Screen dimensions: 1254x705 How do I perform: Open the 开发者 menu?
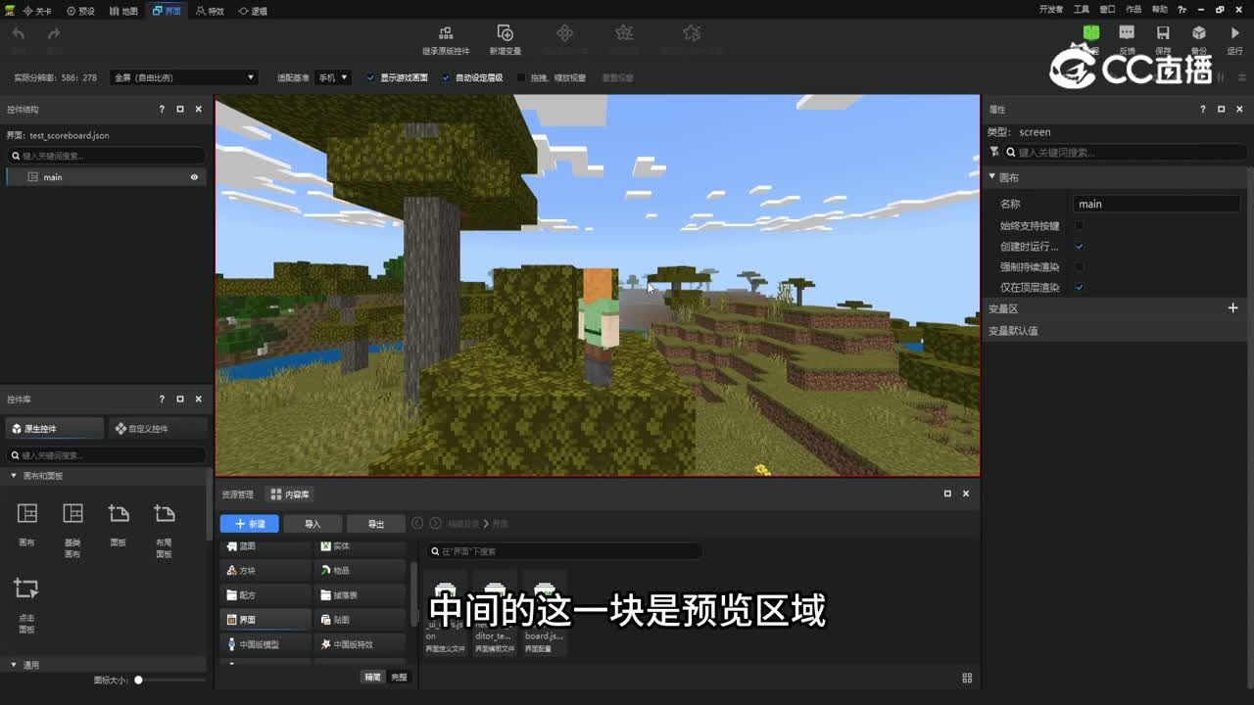[x=1051, y=10]
